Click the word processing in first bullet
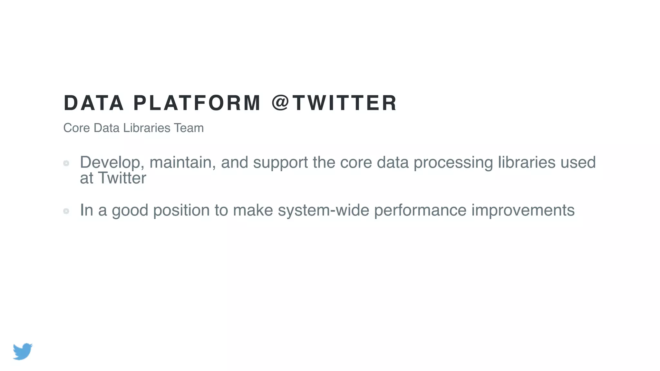The width and height of the screenshot is (660, 371). tap(453, 163)
